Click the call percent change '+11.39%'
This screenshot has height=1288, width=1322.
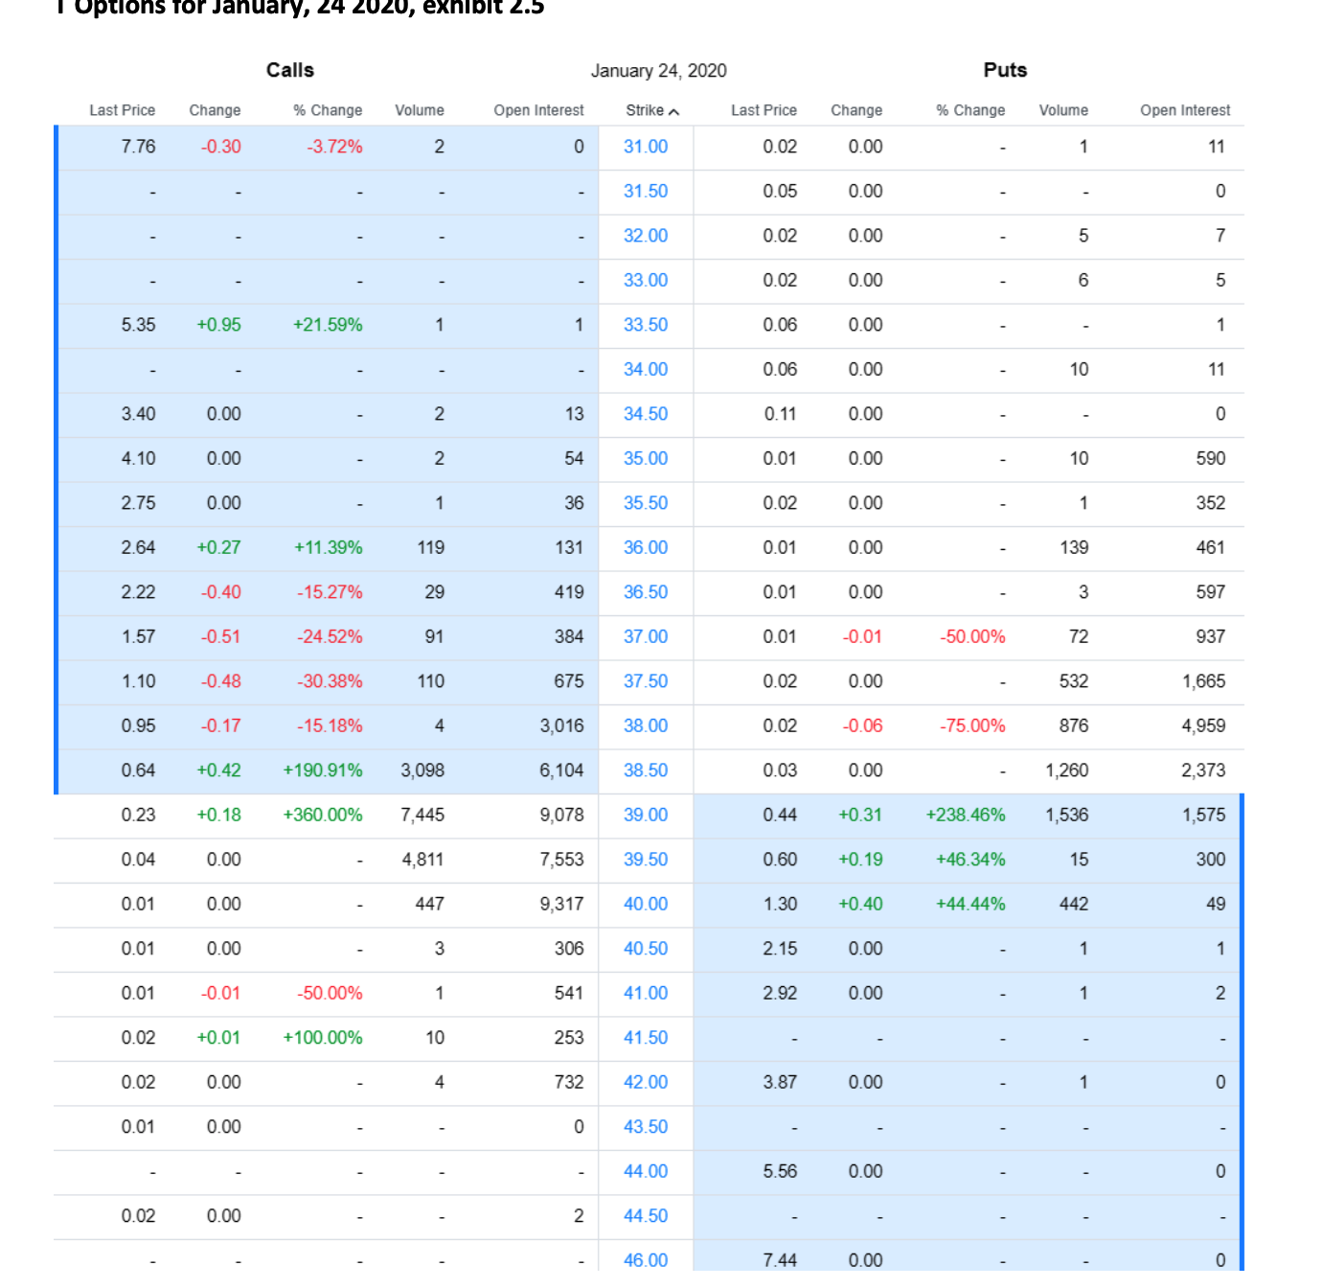click(x=328, y=547)
